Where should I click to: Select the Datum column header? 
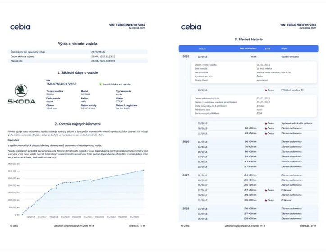tap(203, 49)
